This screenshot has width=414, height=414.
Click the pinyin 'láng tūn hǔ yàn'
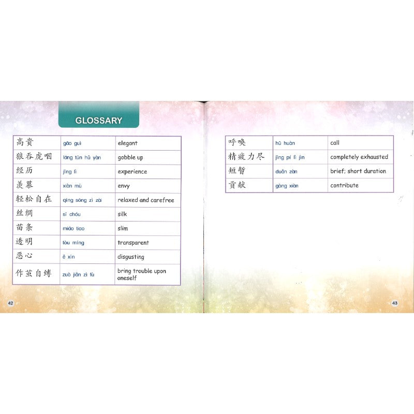point(82,157)
